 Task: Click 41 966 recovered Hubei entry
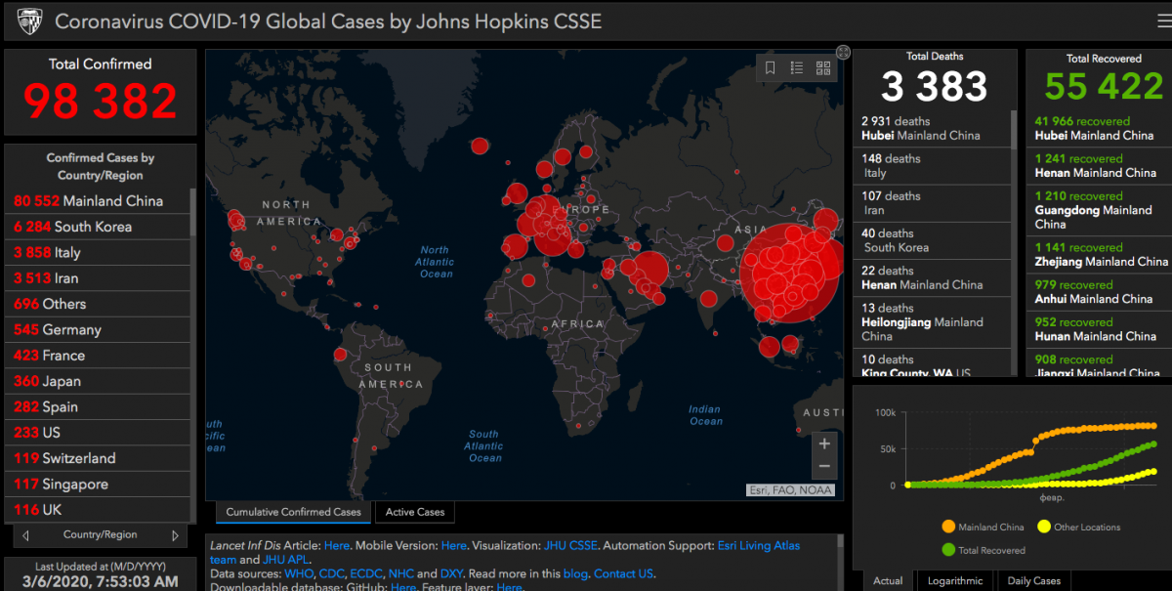pyautogui.click(x=1101, y=128)
